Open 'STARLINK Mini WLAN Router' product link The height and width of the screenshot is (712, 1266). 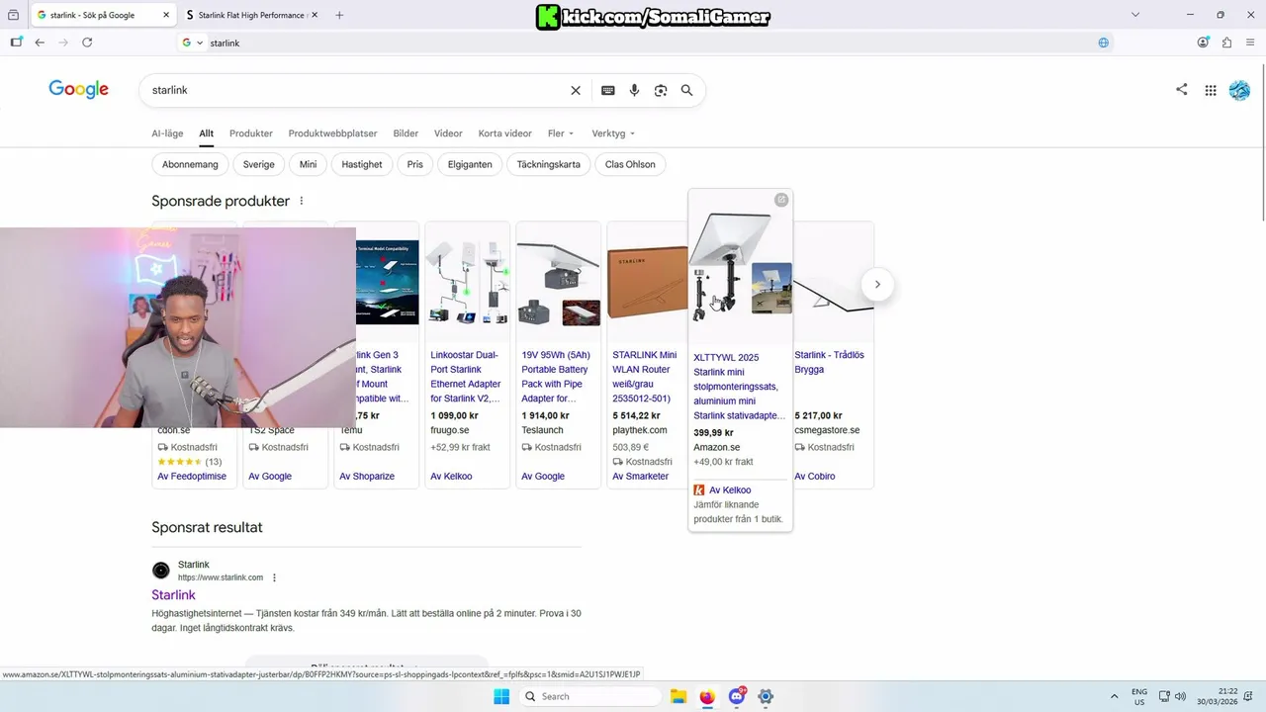645,377
